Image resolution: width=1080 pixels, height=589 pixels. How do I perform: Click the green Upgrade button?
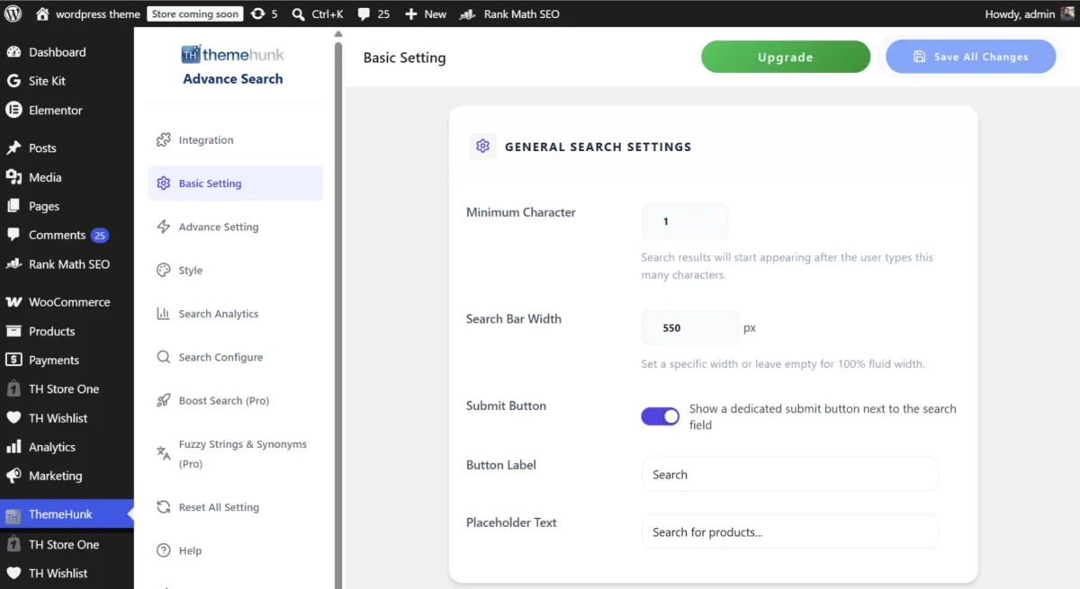pos(786,57)
